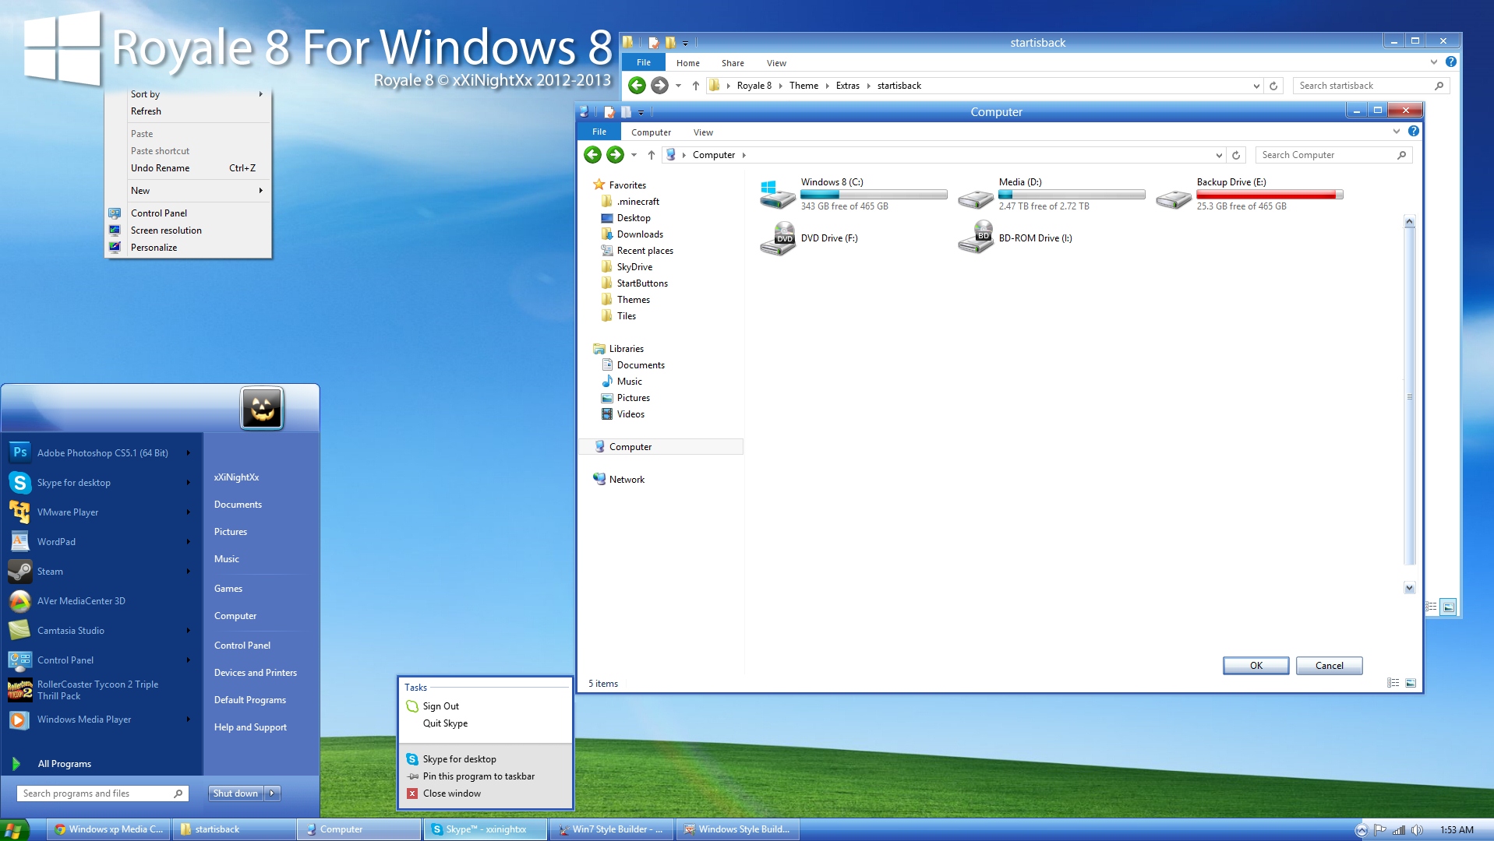Show All Programs list
This screenshot has width=1494, height=841.
coord(65,764)
